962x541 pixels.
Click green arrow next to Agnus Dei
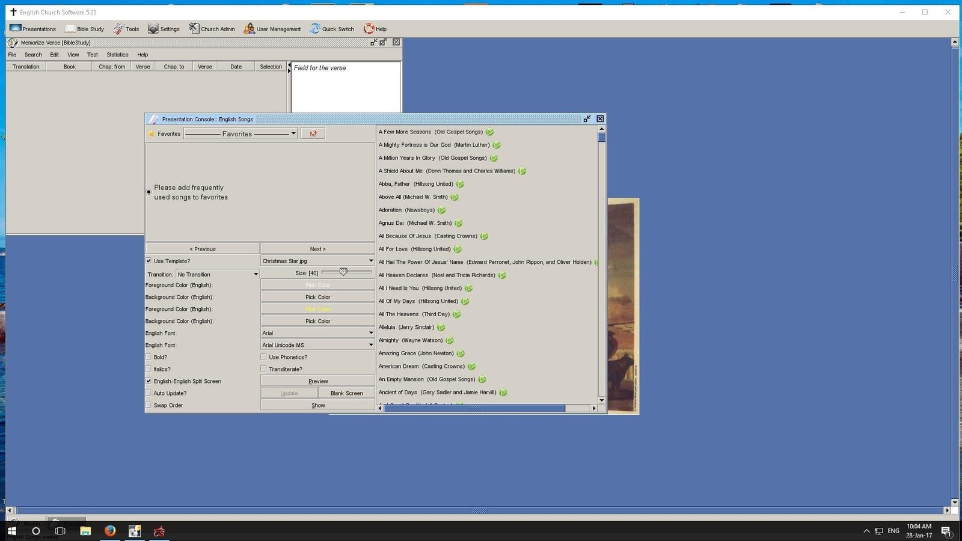coord(458,224)
